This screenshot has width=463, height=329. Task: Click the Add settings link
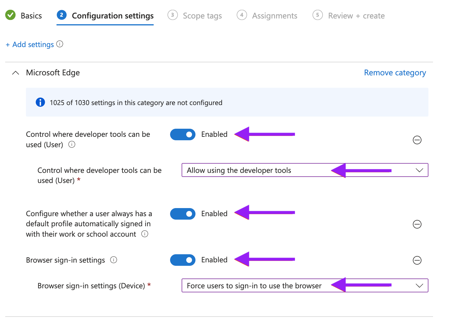pyautogui.click(x=30, y=44)
